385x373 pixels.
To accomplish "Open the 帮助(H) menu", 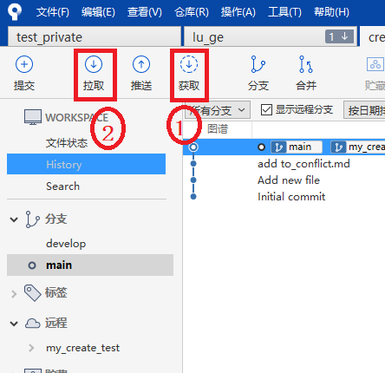I will coord(331,12).
